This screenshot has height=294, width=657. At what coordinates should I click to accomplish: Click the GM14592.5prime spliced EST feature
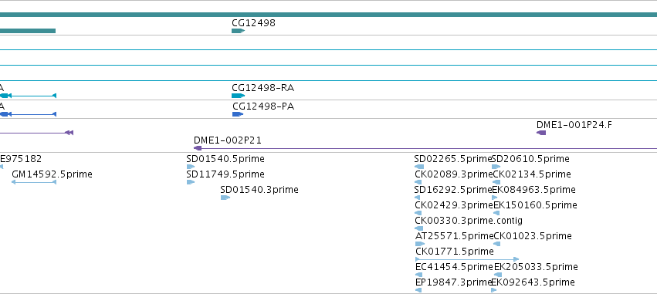tap(34, 182)
